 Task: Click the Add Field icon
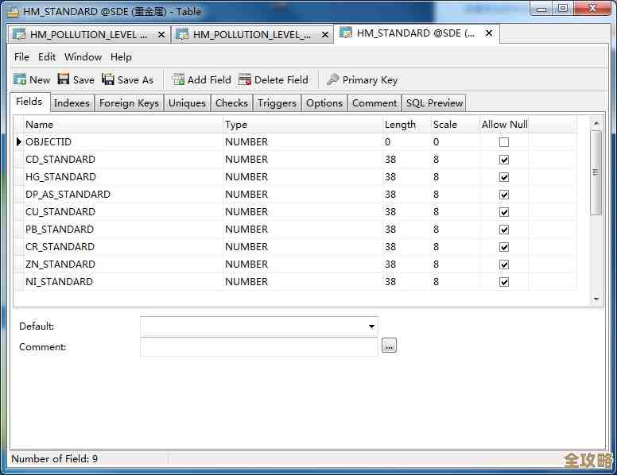pos(178,79)
